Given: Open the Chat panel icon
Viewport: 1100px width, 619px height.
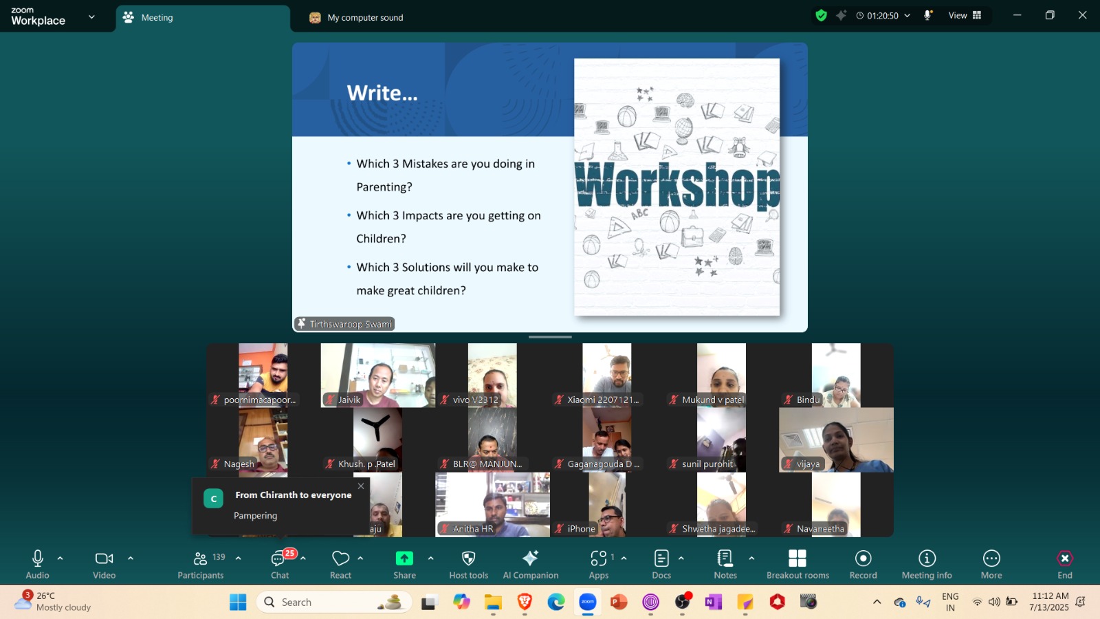Looking at the screenshot, I should (x=280, y=559).
